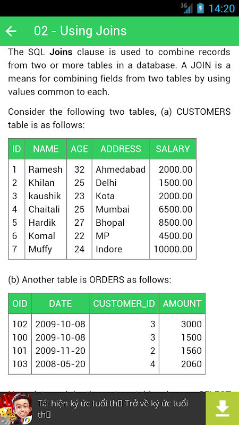The image size is (239, 425).
Task: Select the '02 - Using Joins' title
Action: [80, 31]
